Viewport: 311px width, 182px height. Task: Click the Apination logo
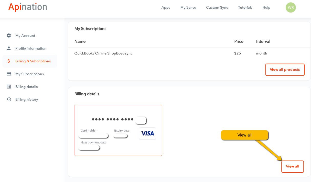coord(28,7)
